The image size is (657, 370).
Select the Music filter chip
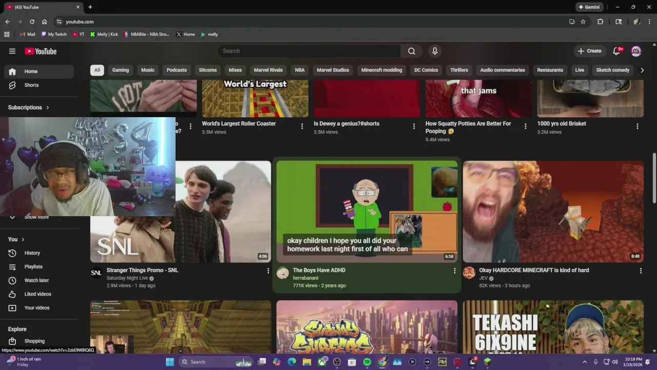148,70
